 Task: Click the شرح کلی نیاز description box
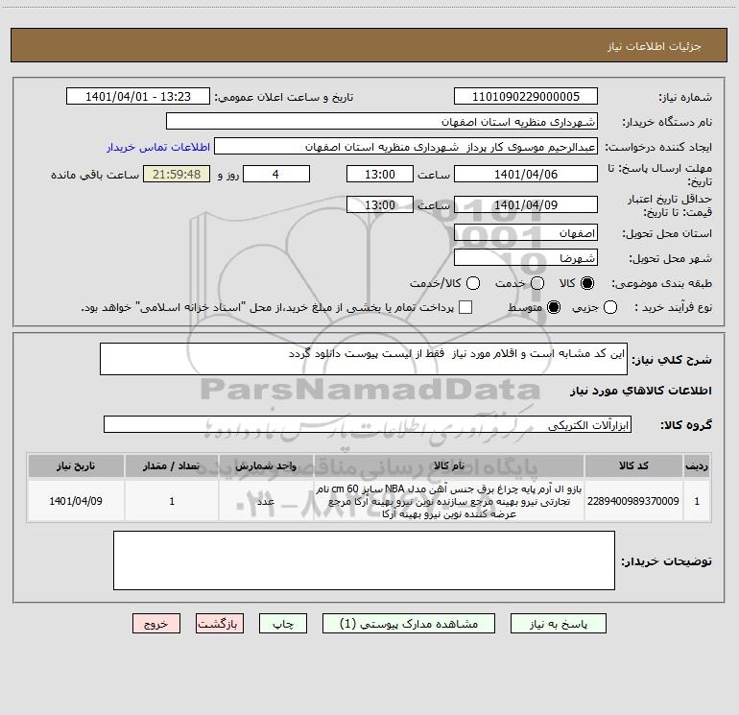click(x=364, y=359)
